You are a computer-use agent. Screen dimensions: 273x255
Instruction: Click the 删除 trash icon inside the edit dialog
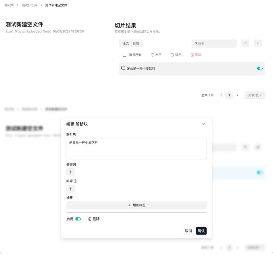point(90,219)
